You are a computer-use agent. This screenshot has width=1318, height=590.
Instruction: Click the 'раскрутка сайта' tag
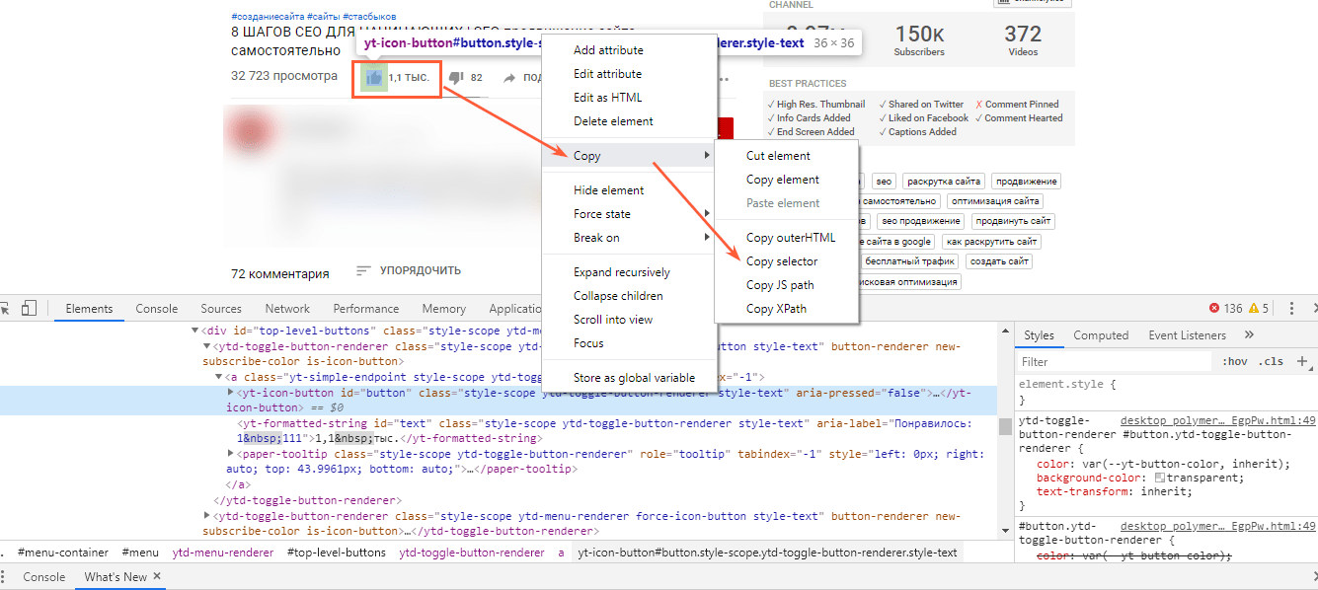[944, 182]
